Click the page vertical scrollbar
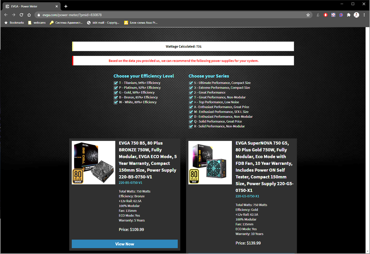The width and height of the screenshot is (370, 254). point(367,140)
